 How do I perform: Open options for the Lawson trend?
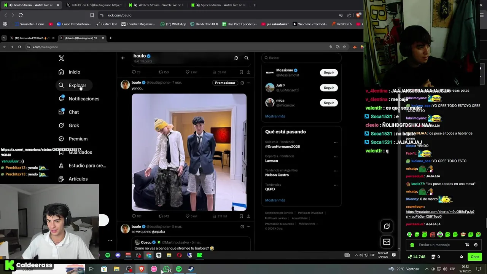336,156
